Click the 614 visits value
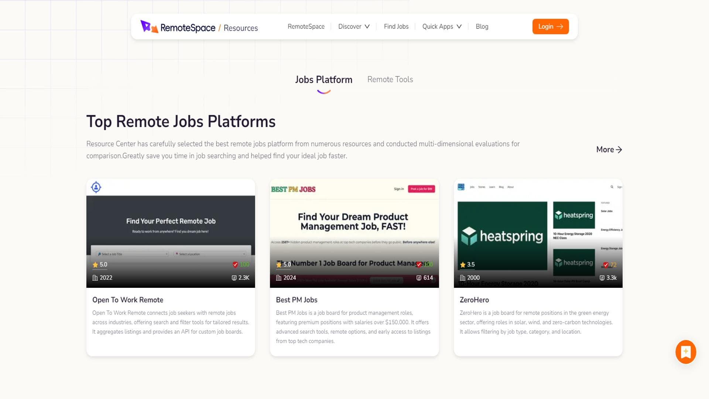Viewport: 709px width, 399px height. [x=428, y=278]
